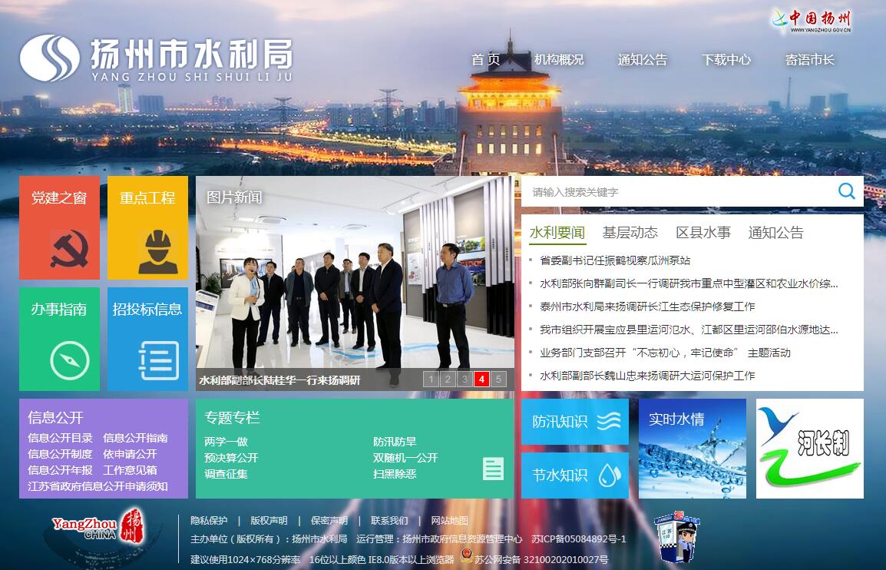Open 联系我们 footer link
Screen dimensions: 886x570
click(389, 520)
